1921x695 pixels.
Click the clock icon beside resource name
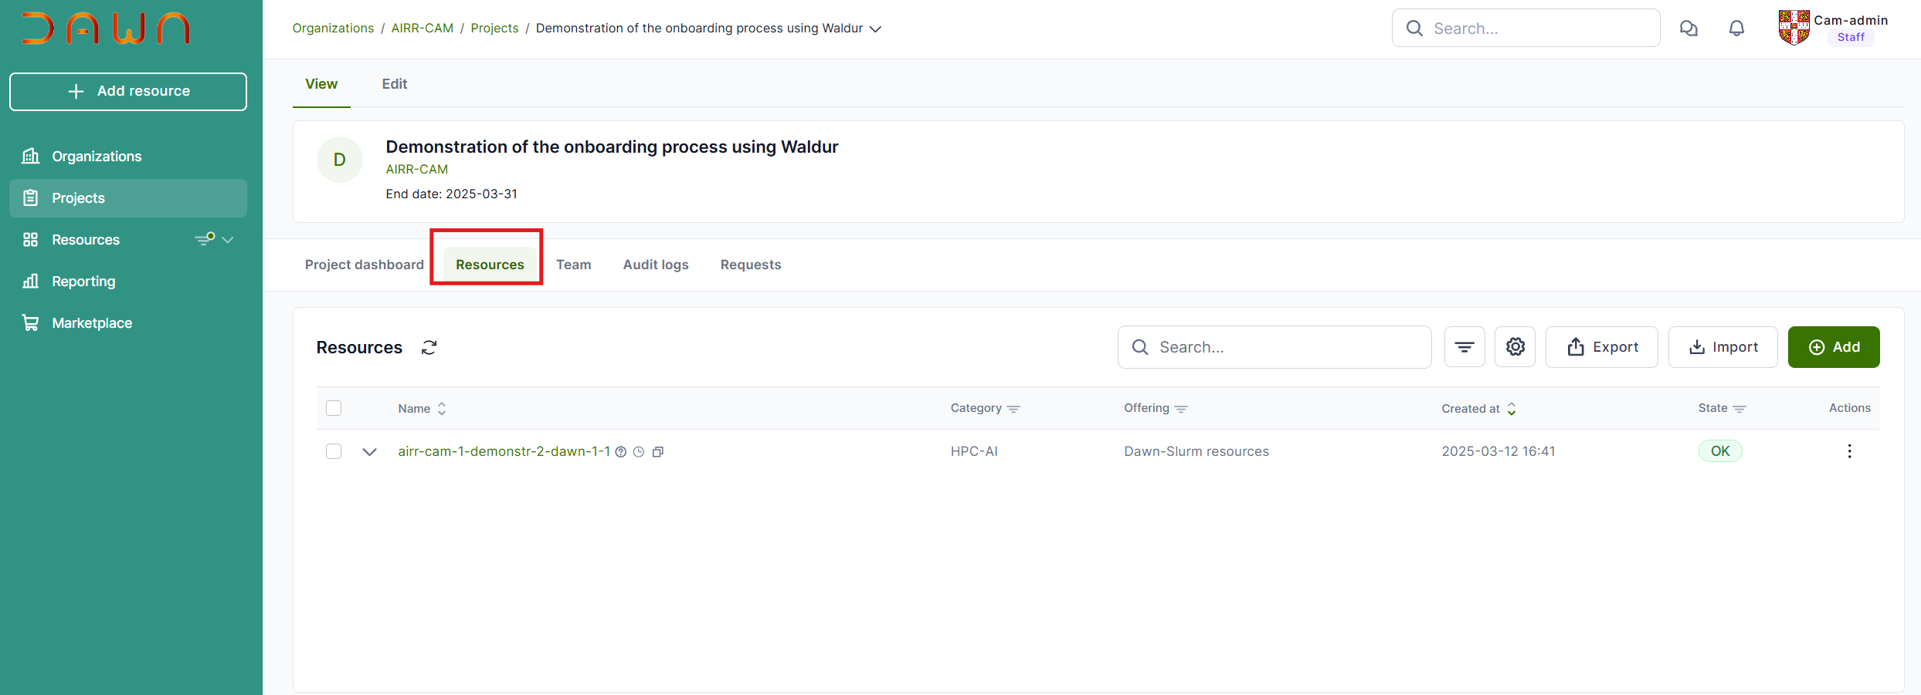[x=639, y=452]
